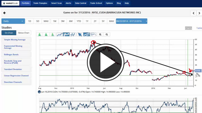Add Simple Moving Average study
This screenshot has height=113, width=202.
pos(16,40)
